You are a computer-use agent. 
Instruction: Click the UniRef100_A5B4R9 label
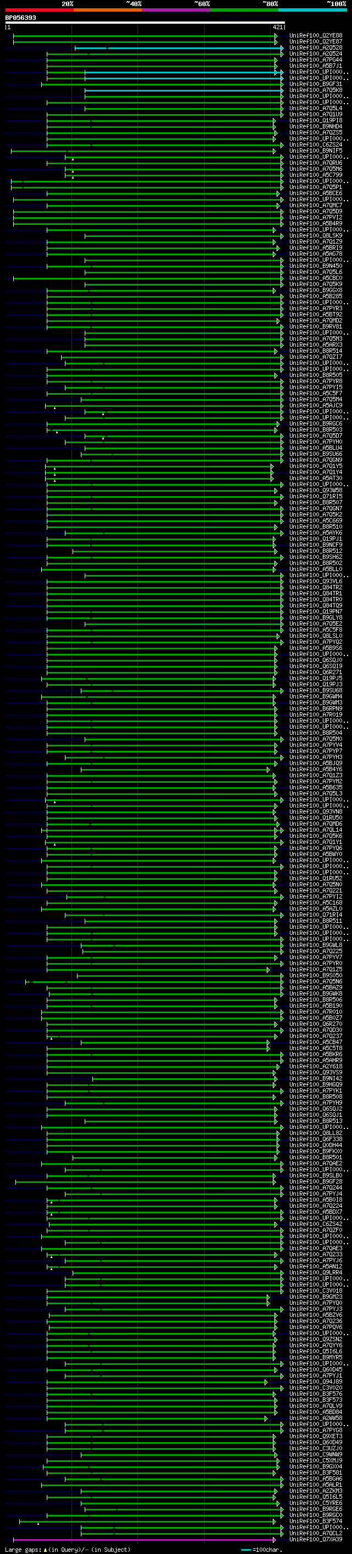point(316,224)
